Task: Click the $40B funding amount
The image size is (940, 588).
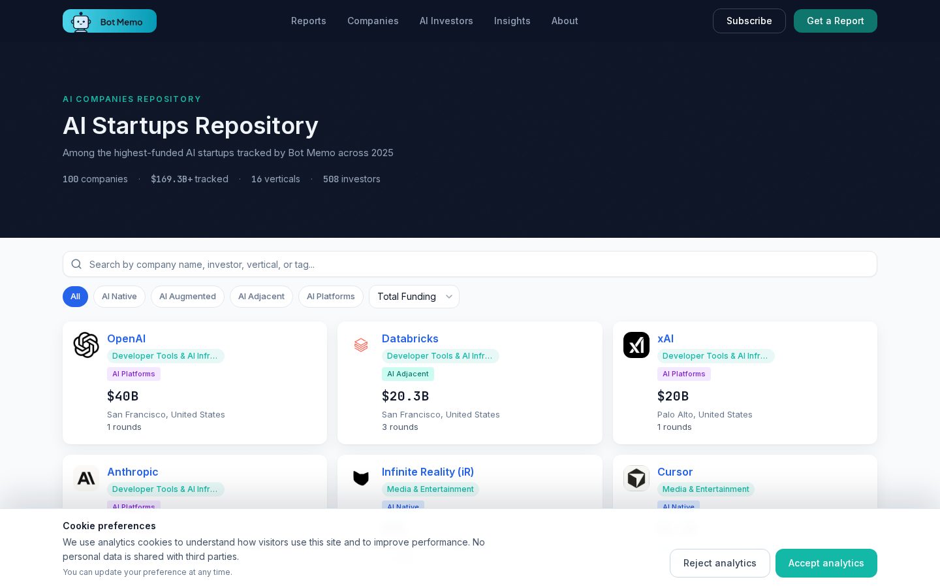Action: pos(123,396)
